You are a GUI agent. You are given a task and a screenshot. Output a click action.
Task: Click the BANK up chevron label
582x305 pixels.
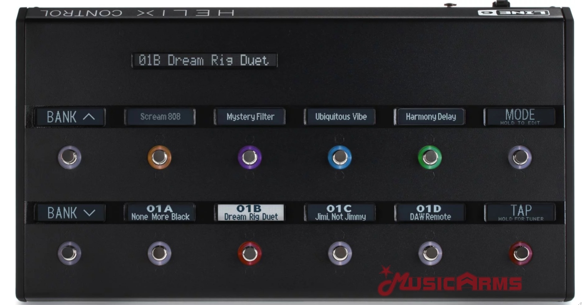[x=70, y=117]
